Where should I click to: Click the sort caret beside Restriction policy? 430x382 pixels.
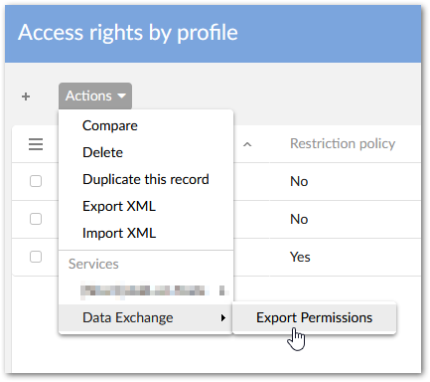[x=247, y=144]
